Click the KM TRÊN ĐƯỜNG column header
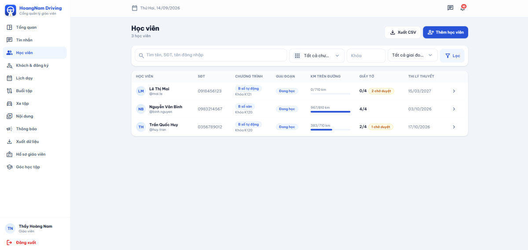The height and width of the screenshot is (250, 528). (x=326, y=76)
